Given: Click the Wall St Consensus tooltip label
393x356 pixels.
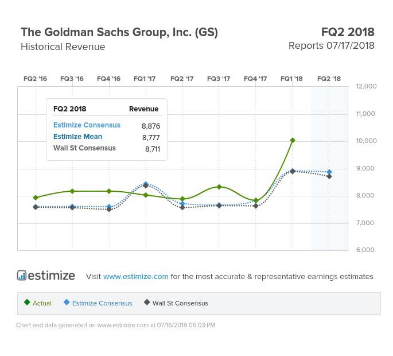Looking at the screenshot, I should click(84, 148).
